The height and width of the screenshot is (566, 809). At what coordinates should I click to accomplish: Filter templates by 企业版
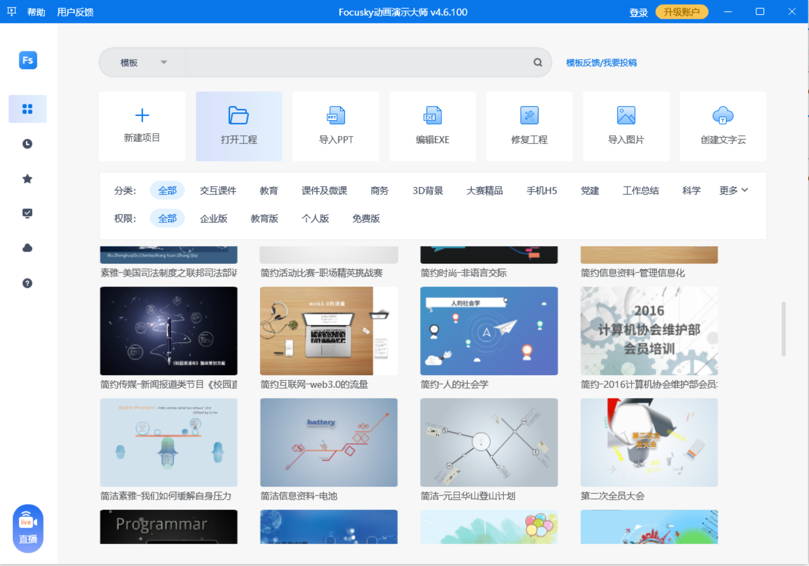pyautogui.click(x=214, y=218)
